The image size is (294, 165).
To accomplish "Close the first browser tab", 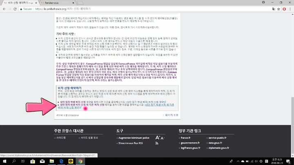I will pos(36,3).
